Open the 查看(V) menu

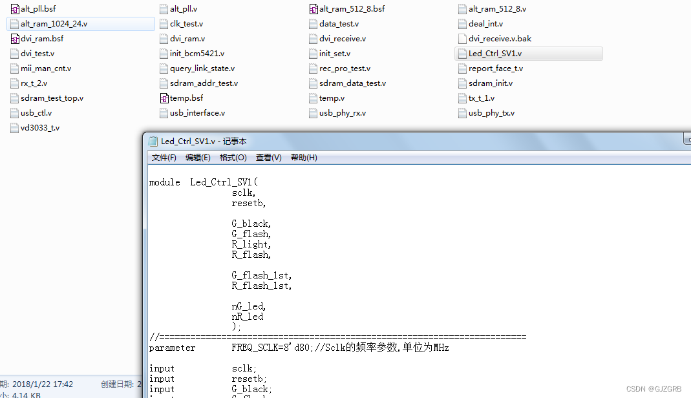[x=268, y=157]
